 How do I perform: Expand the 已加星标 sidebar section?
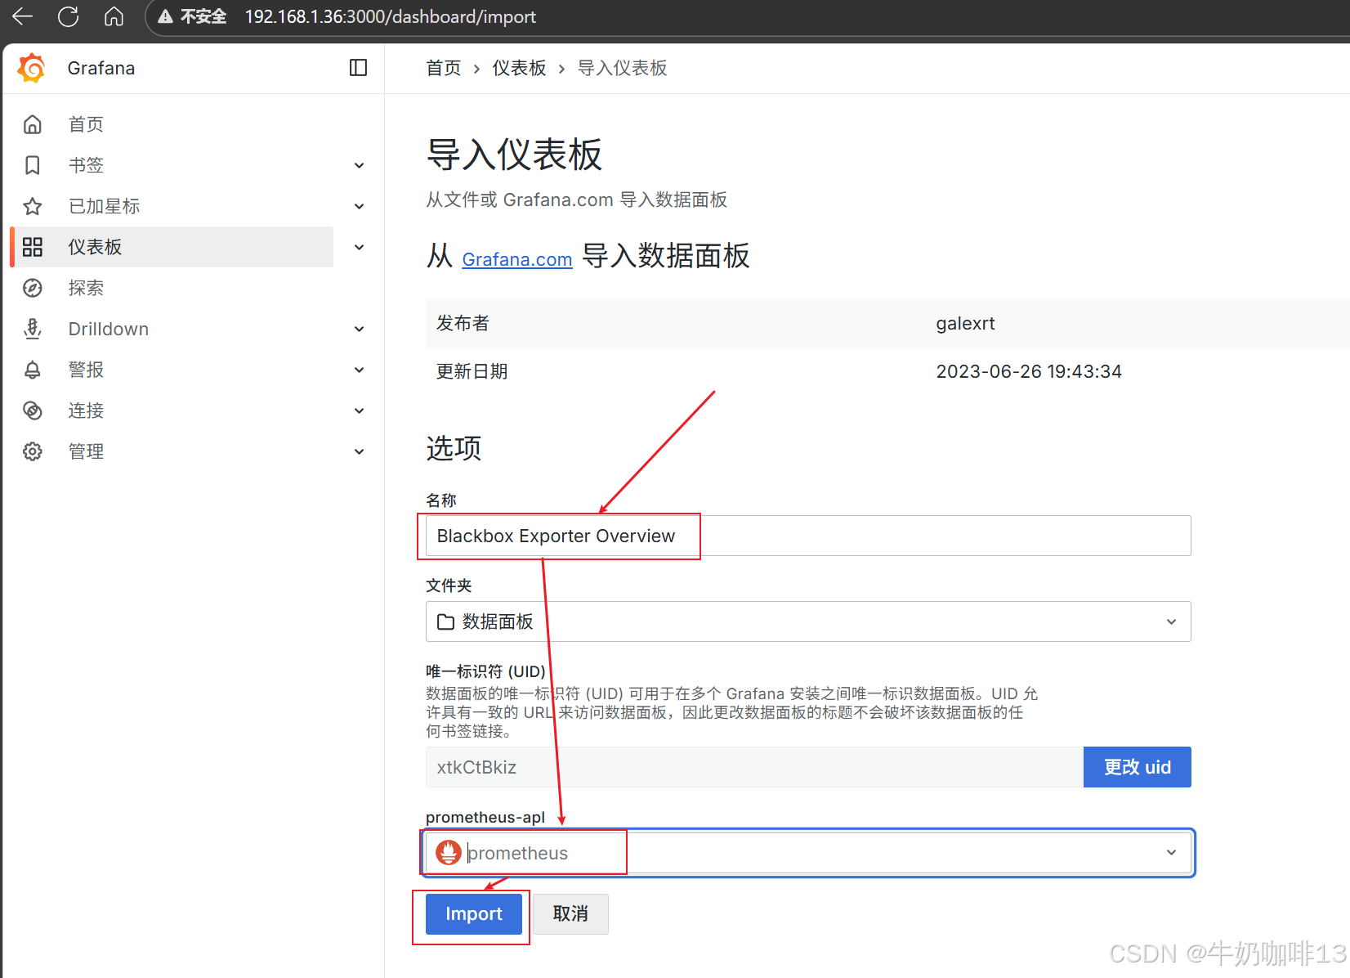[359, 206]
